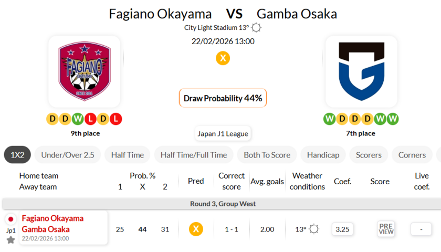Click the sunny weather icon in match row

click(x=314, y=229)
